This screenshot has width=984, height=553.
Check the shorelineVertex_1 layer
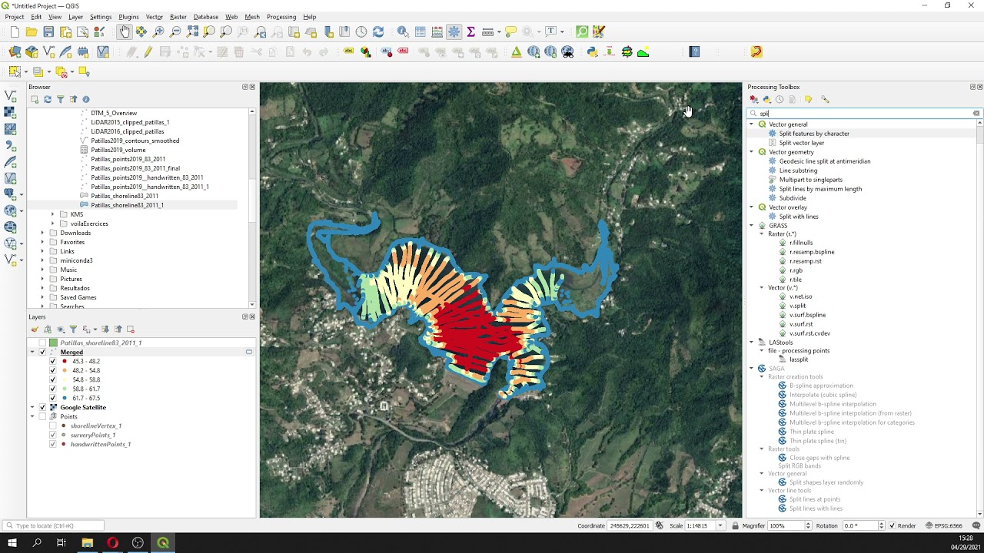52,426
